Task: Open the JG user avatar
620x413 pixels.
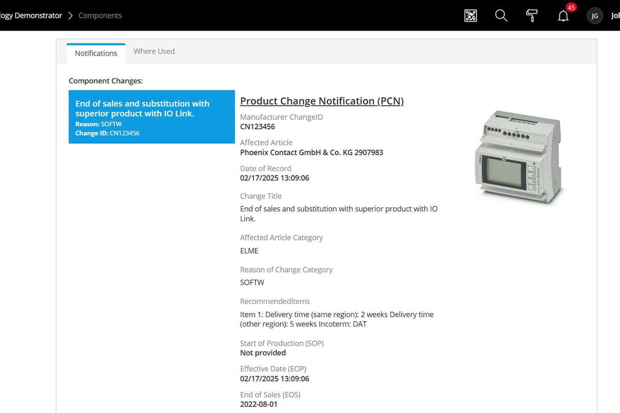Action: click(x=595, y=16)
